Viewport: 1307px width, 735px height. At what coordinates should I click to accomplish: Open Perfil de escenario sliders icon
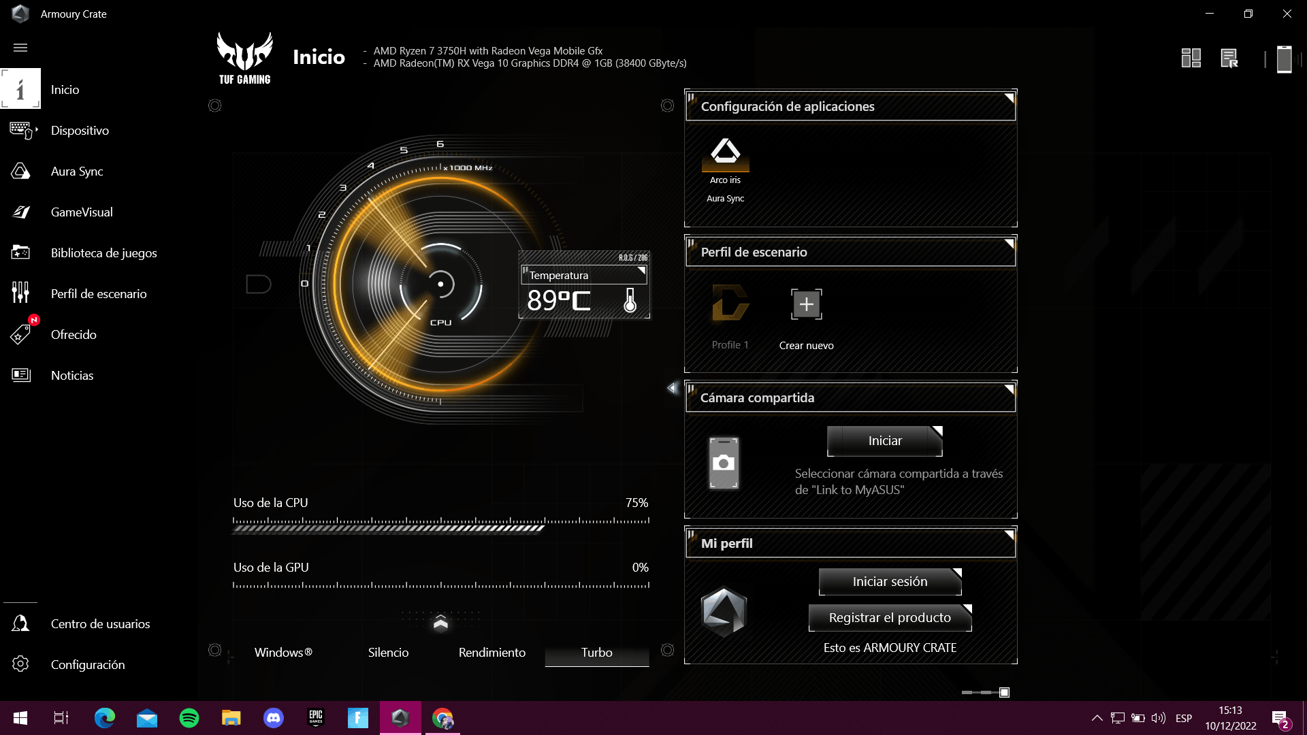(20, 293)
